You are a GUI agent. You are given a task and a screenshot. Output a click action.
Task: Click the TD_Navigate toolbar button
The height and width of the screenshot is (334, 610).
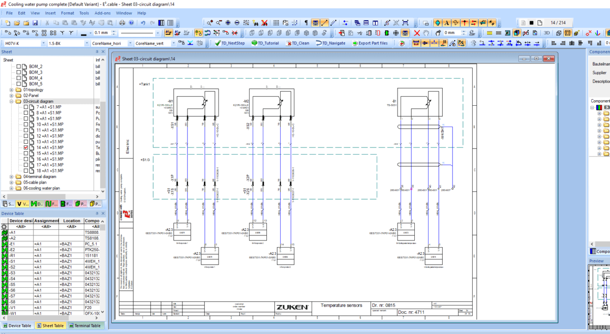[x=330, y=43]
